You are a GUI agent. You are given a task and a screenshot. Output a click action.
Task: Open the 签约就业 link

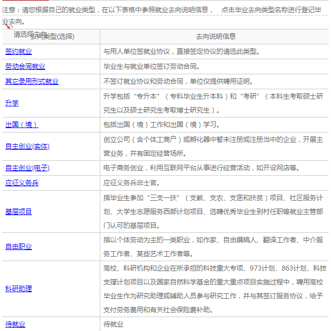[19, 52]
